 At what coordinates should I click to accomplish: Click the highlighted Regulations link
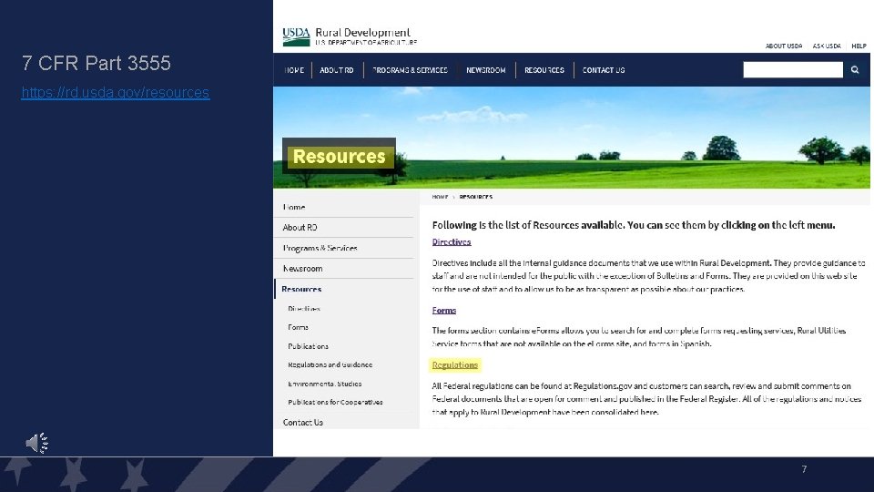coord(455,364)
